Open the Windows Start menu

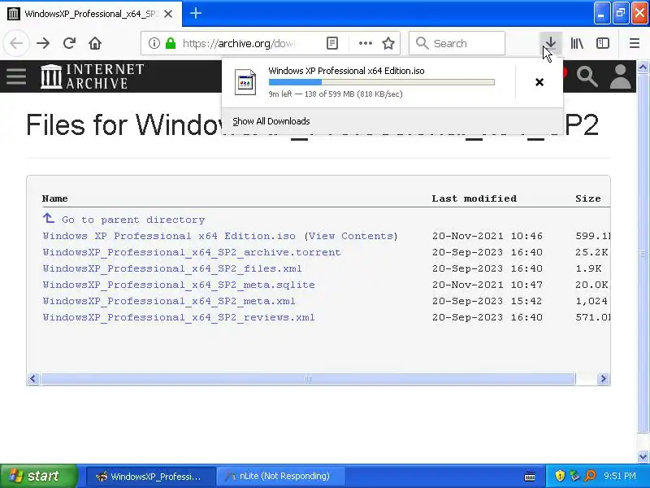(x=39, y=476)
